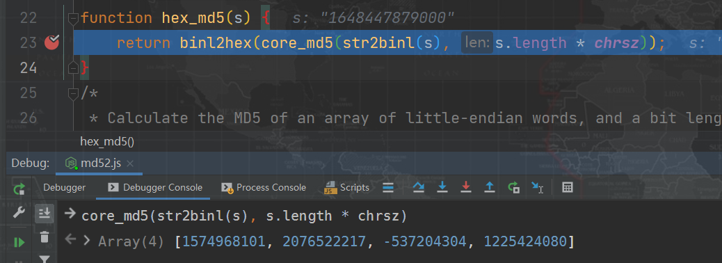Switch to the Debugger tab
The width and height of the screenshot is (722, 263).
(65, 187)
